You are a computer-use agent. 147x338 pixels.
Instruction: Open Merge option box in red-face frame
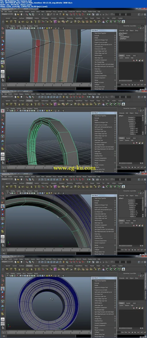pos(115,80)
